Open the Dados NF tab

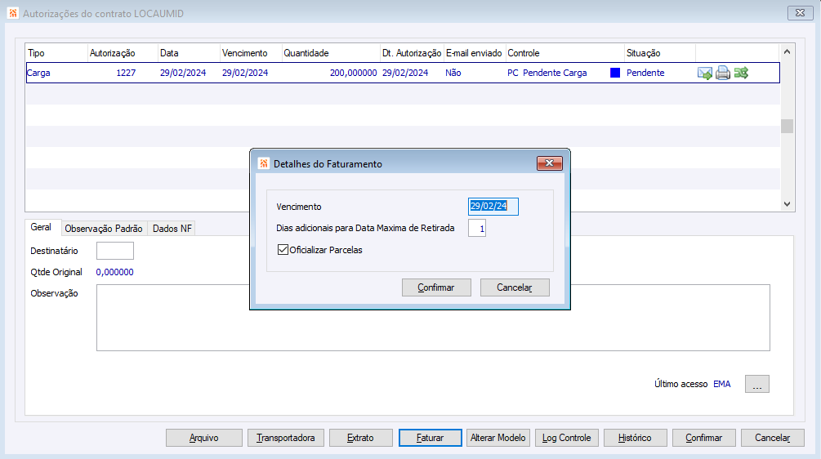[172, 229]
